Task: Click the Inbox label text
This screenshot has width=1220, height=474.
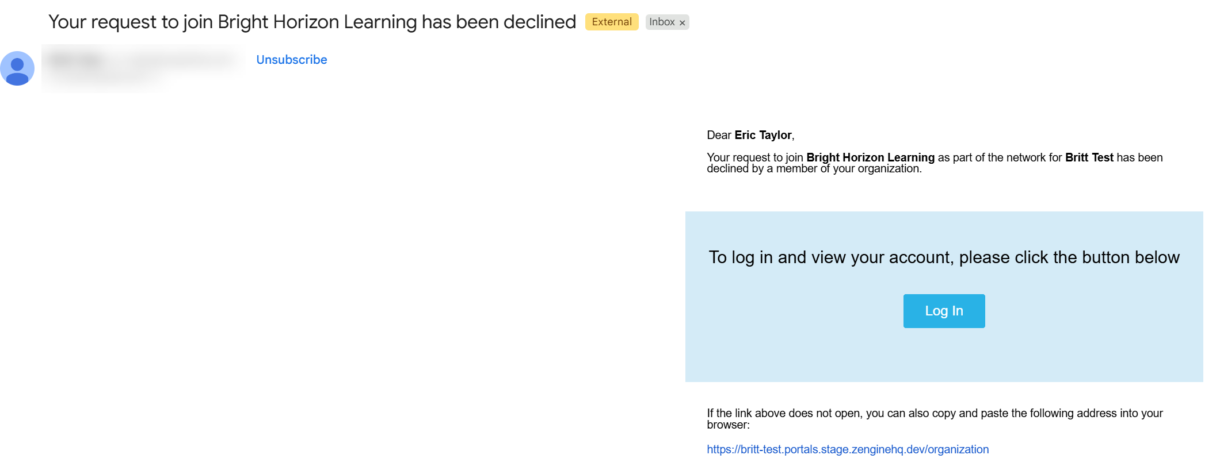Action: click(662, 22)
